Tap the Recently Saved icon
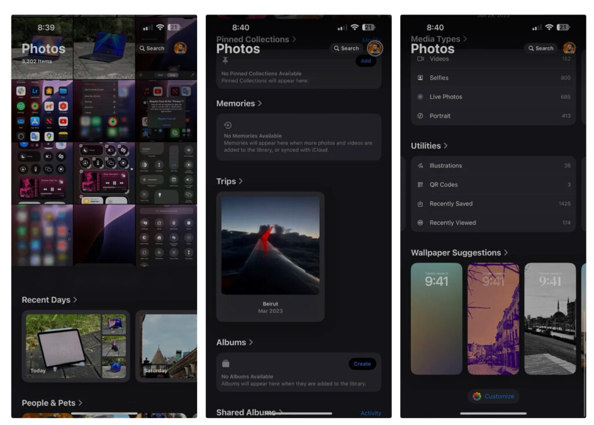594x425 pixels. (421, 204)
